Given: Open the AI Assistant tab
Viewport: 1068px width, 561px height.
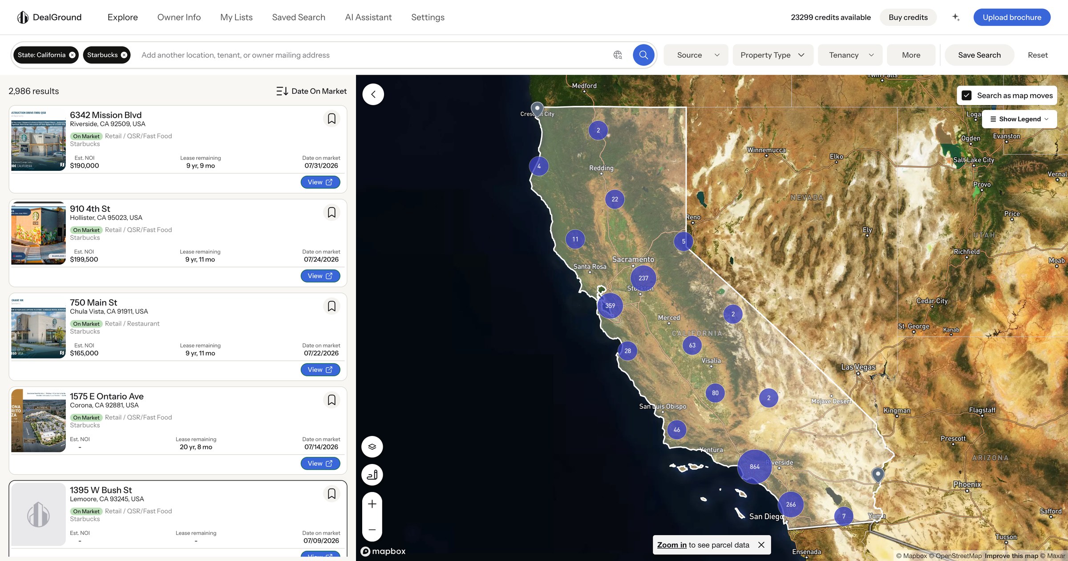Looking at the screenshot, I should click(x=368, y=17).
